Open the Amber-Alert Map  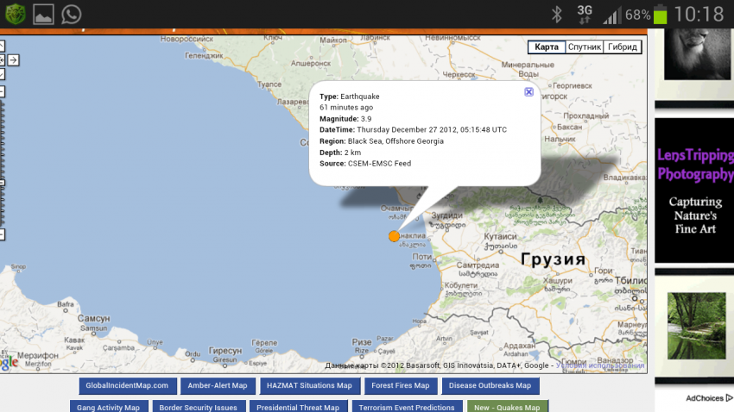218,386
